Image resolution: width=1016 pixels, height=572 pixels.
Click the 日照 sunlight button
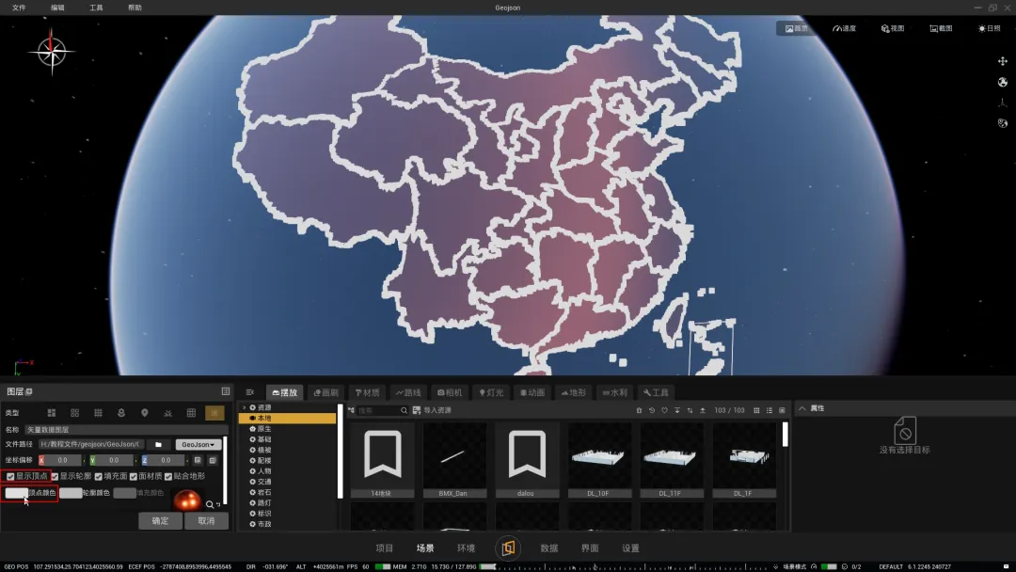(x=990, y=28)
